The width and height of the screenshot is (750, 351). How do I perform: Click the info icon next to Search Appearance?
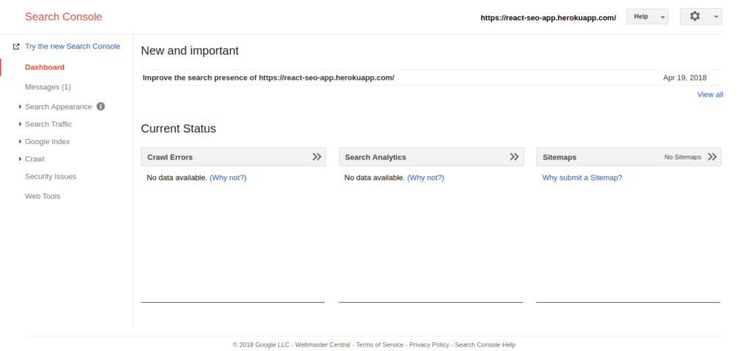[x=100, y=107]
